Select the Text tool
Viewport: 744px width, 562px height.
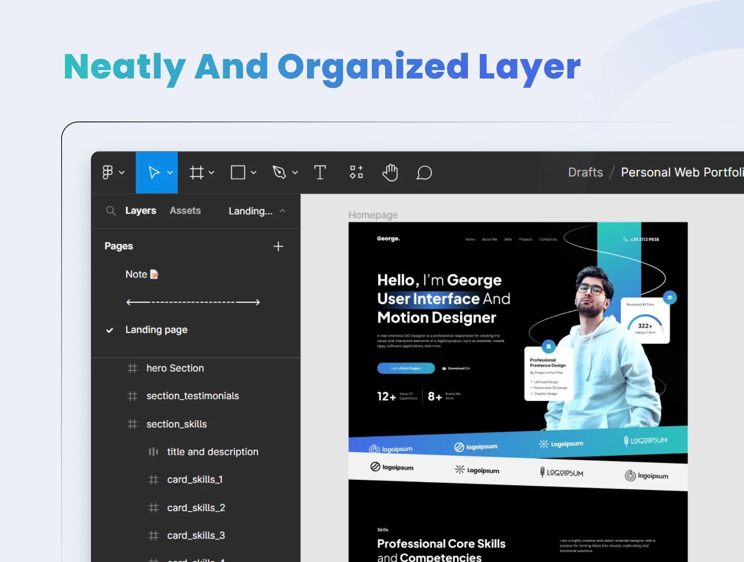pos(320,172)
